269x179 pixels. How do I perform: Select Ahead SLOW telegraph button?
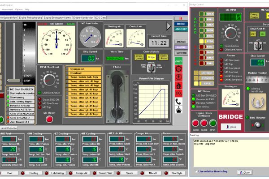click(x=209, y=30)
